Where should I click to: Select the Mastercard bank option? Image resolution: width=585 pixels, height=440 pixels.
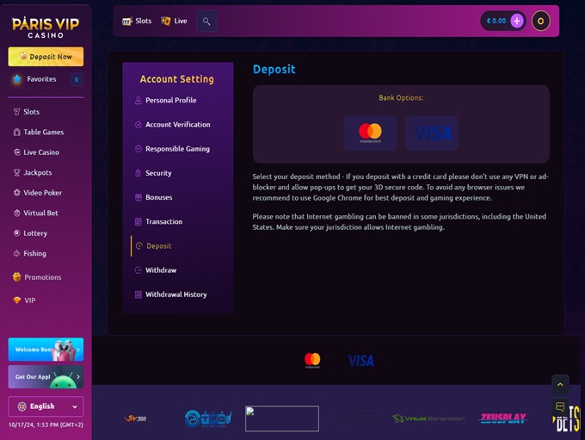(370, 133)
